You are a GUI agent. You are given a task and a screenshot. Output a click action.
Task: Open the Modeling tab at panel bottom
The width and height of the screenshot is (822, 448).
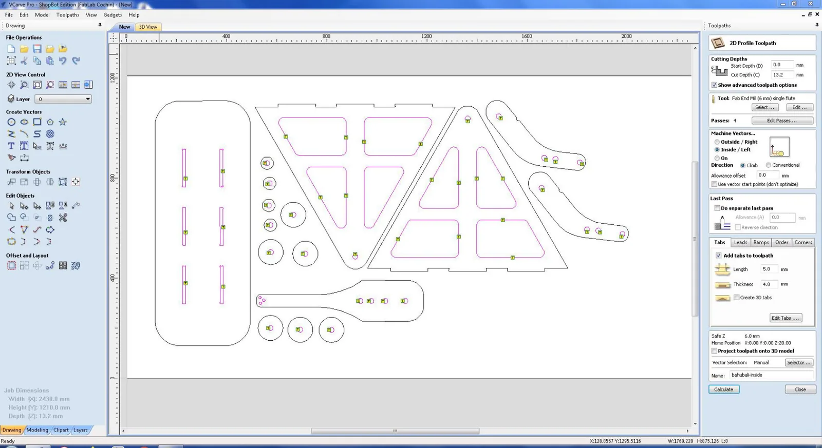pyautogui.click(x=38, y=430)
